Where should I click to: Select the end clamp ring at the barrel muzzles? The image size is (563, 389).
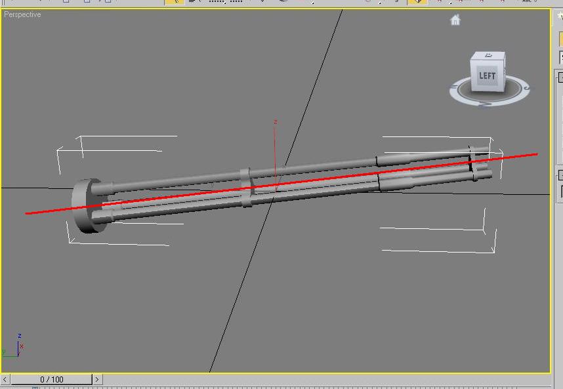click(474, 163)
